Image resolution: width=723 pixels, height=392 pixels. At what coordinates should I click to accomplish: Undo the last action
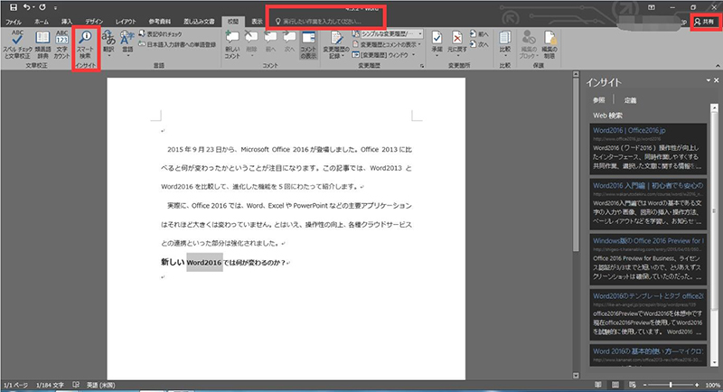pyautogui.click(x=27, y=7)
